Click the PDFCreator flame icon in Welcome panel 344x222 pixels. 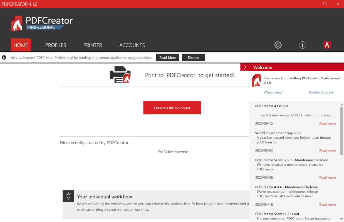click(256, 80)
